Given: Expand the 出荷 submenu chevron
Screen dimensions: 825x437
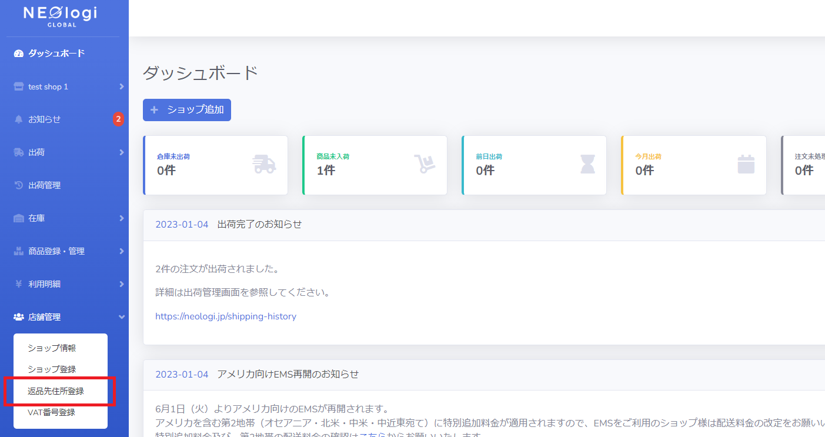Looking at the screenshot, I should [x=121, y=152].
